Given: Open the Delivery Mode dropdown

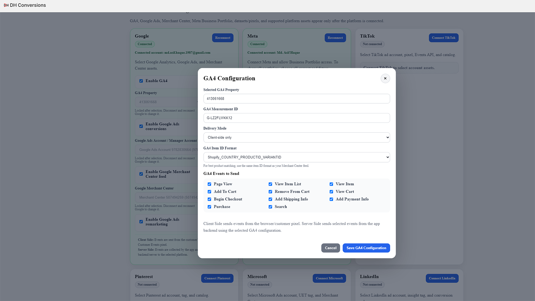Looking at the screenshot, I should click(x=297, y=137).
